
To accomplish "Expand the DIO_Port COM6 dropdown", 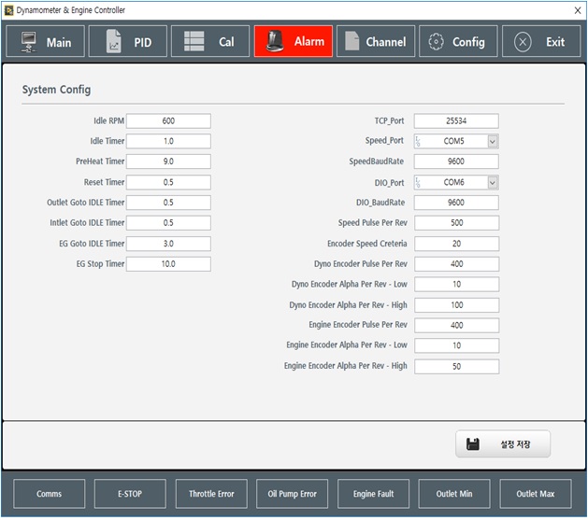I will pyautogui.click(x=493, y=183).
